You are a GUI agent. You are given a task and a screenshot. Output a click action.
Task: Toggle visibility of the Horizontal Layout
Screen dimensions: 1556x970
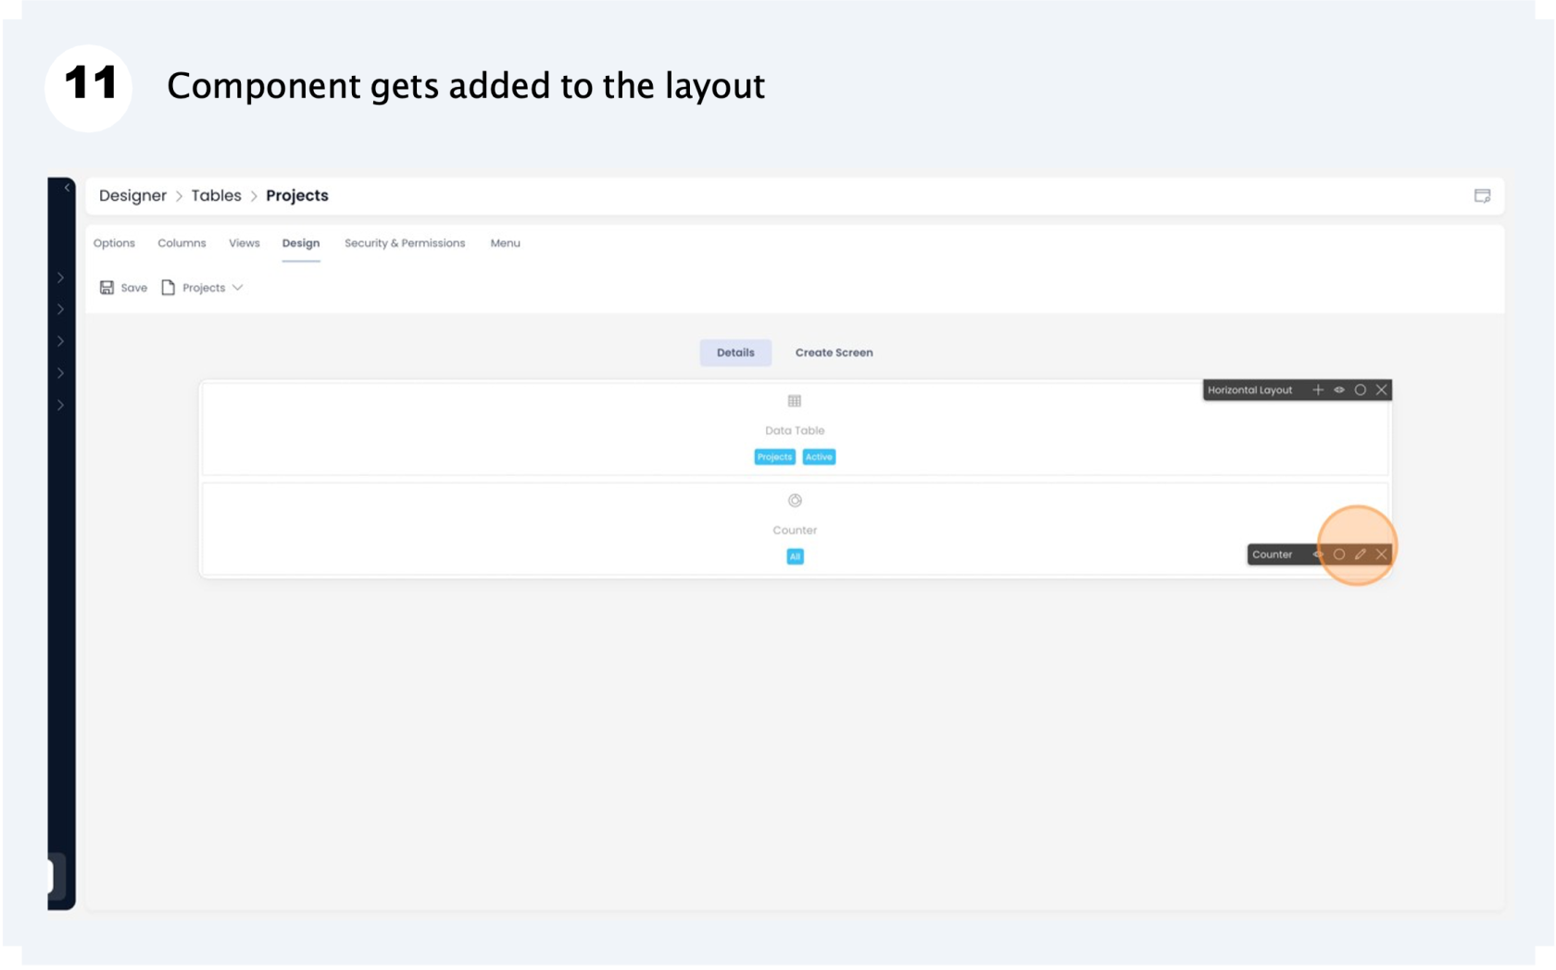1339,390
